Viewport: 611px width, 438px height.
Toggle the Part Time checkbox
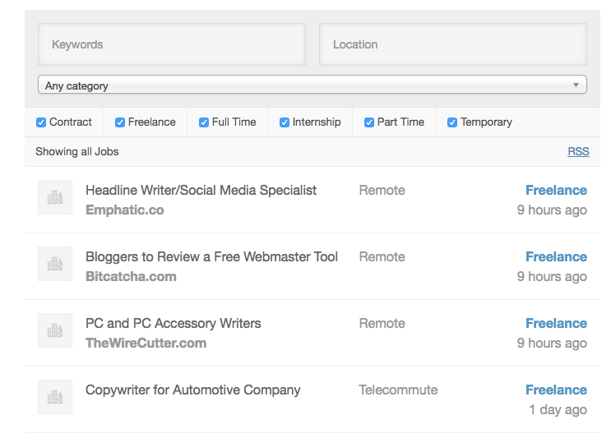tap(369, 122)
